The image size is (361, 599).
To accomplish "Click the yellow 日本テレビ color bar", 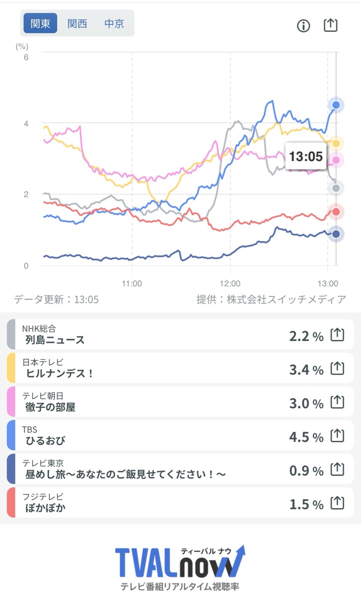I will (11, 368).
